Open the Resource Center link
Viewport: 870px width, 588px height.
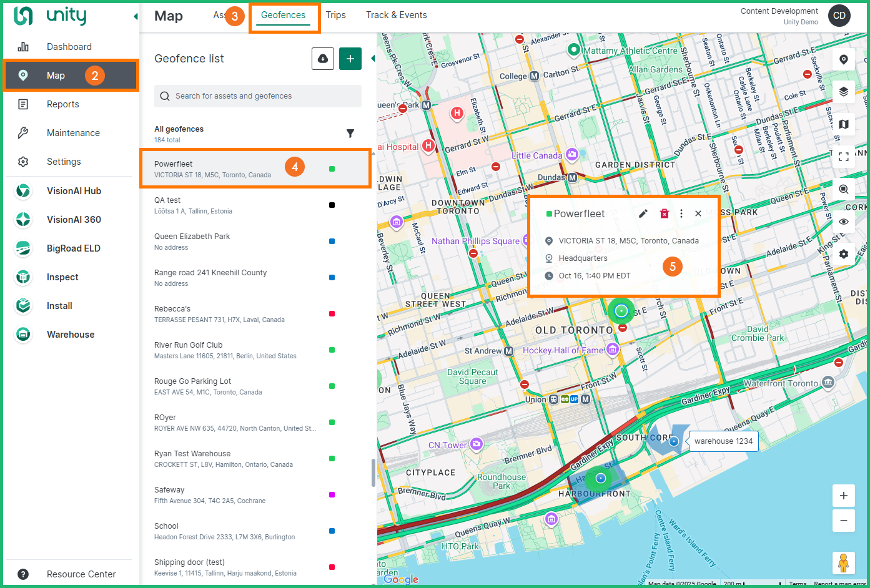click(81, 574)
